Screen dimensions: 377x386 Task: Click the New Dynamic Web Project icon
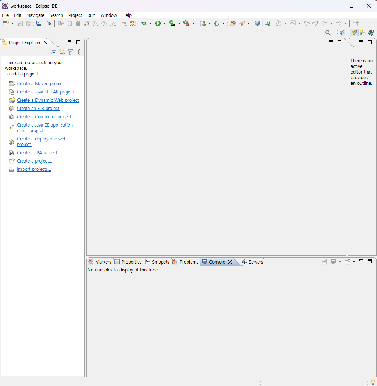click(x=203, y=23)
